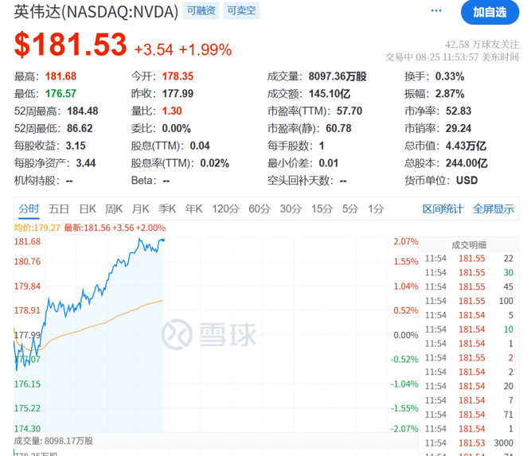Click the 加自选 add to watchlist button
531x456 pixels.
click(x=490, y=12)
